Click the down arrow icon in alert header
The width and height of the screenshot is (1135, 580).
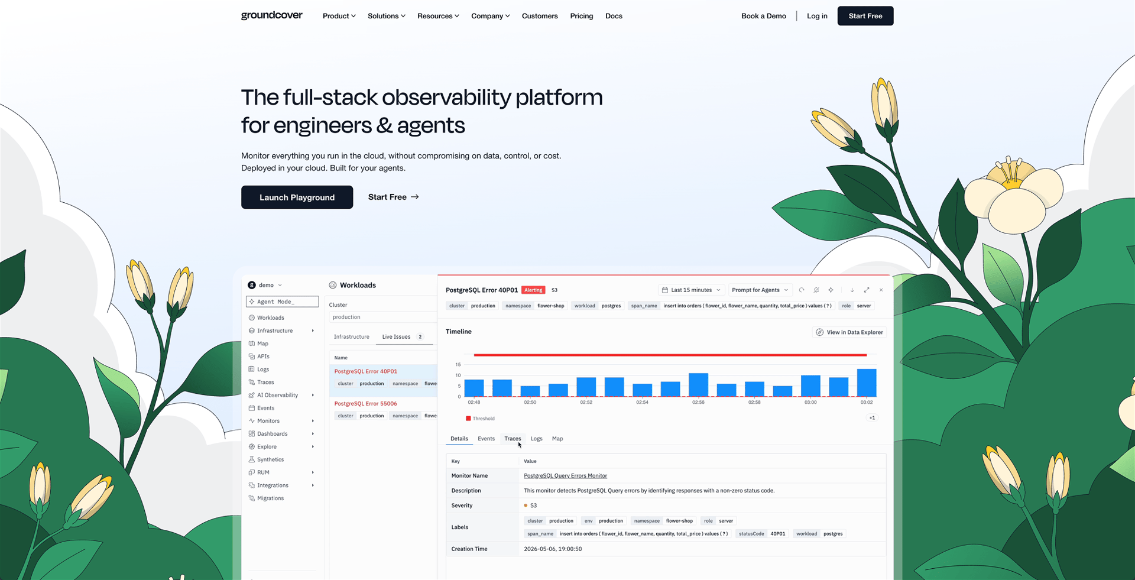pyautogui.click(x=852, y=290)
